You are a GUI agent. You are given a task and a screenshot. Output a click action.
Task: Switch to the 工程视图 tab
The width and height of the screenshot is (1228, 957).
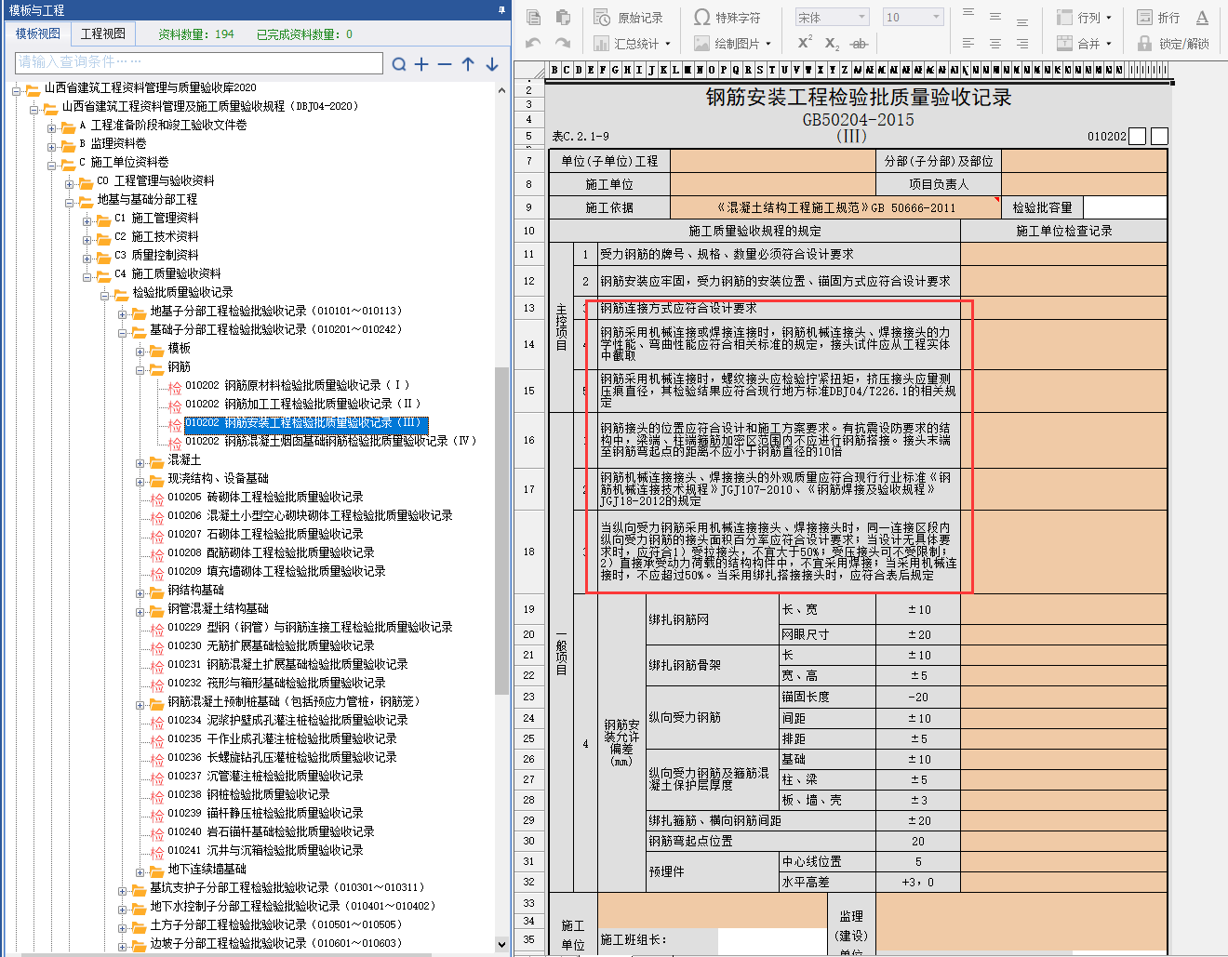103,33
